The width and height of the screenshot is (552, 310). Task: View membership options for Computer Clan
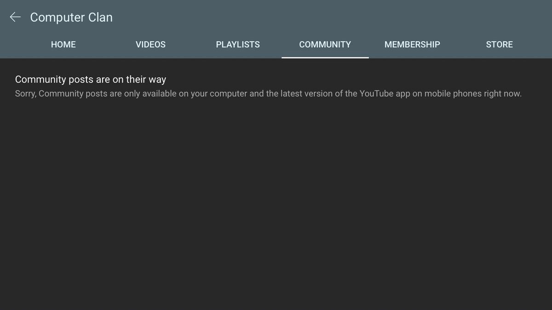[412, 45]
